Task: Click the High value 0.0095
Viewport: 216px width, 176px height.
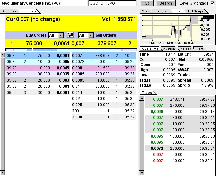Action: [x=169, y=70]
